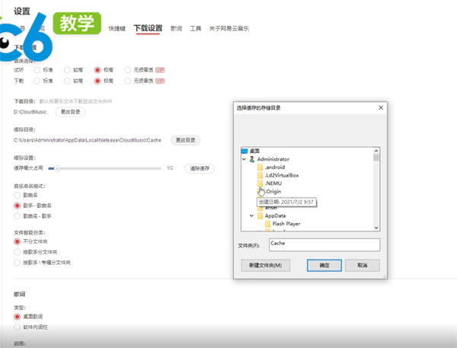This screenshot has height=348, width=457.
Task: Click the Flash Player folder icon
Action: [267, 224]
